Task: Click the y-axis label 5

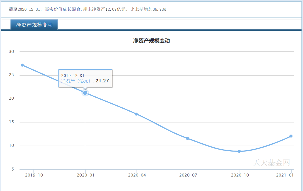Action: pyautogui.click(x=13, y=169)
